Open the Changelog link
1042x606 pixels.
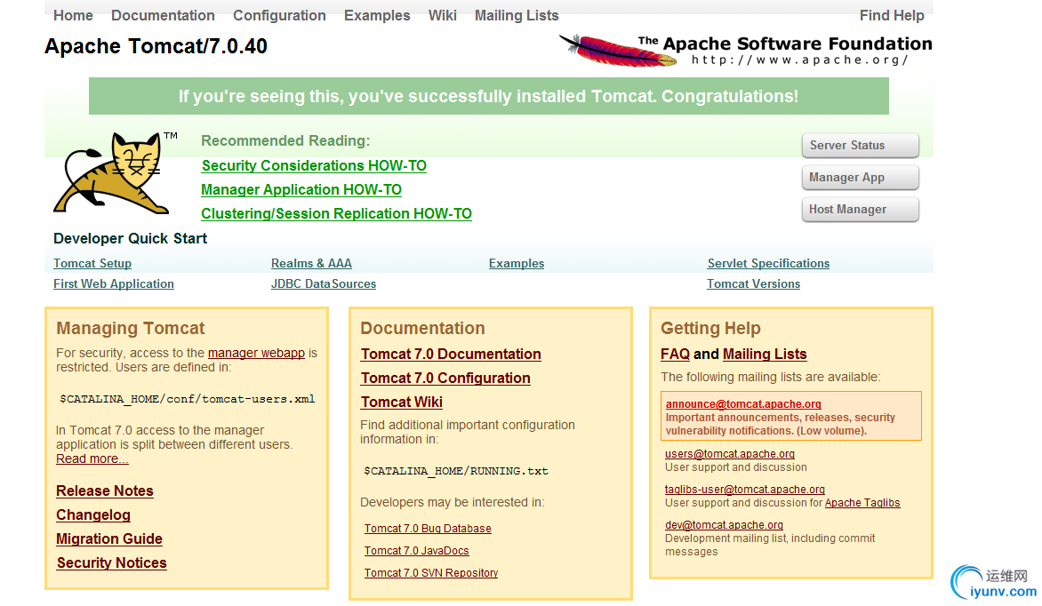93,514
